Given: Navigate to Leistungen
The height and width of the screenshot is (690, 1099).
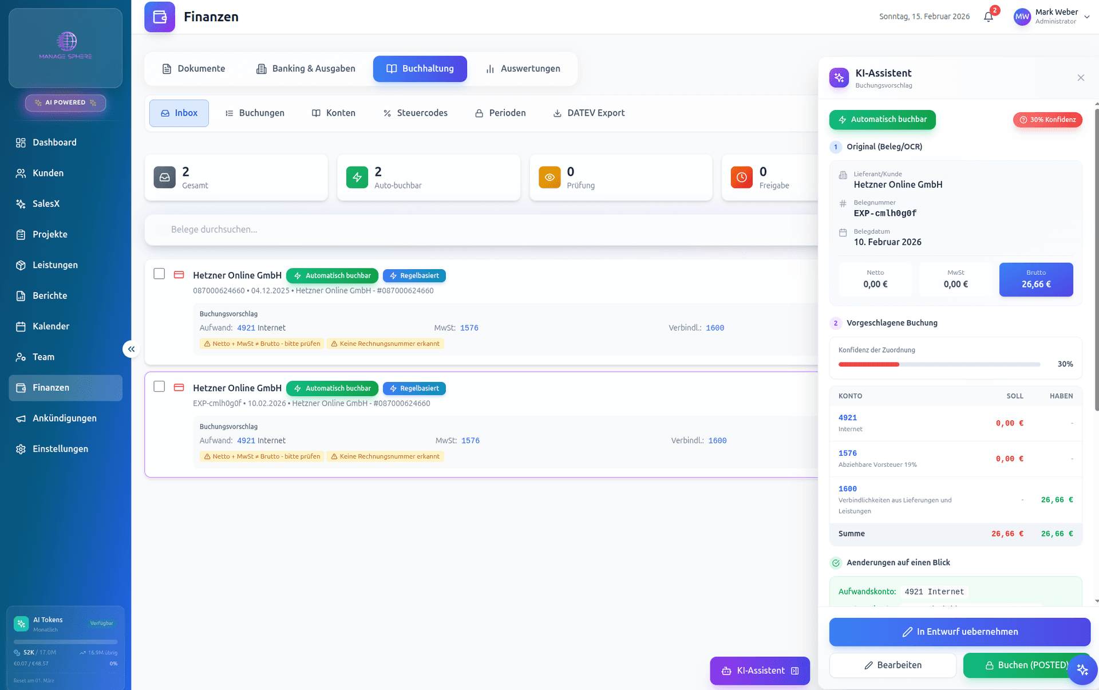Looking at the screenshot, I should 65,265.
